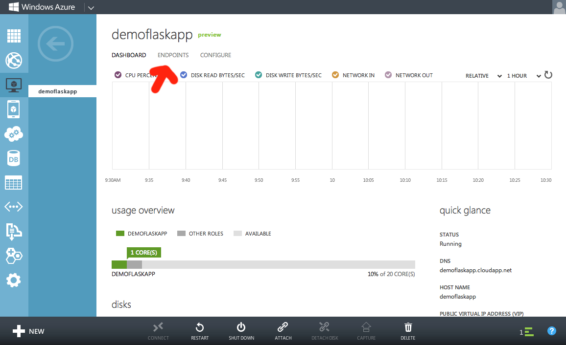The height and width of the screenshot is (345, 566).
Task: Click the New button
Action: (28, 331)
